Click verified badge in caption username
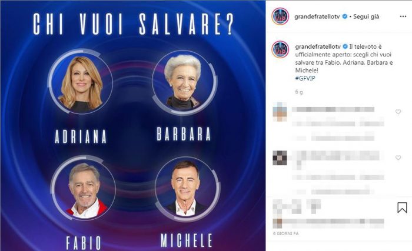412x251 pixels. tap(345, 46)
